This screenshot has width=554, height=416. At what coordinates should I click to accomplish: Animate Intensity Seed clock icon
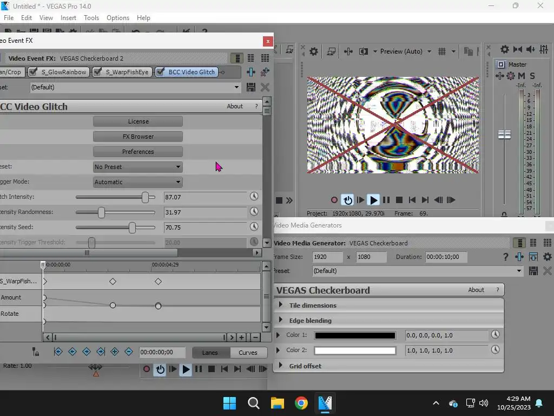pos(254,227)
